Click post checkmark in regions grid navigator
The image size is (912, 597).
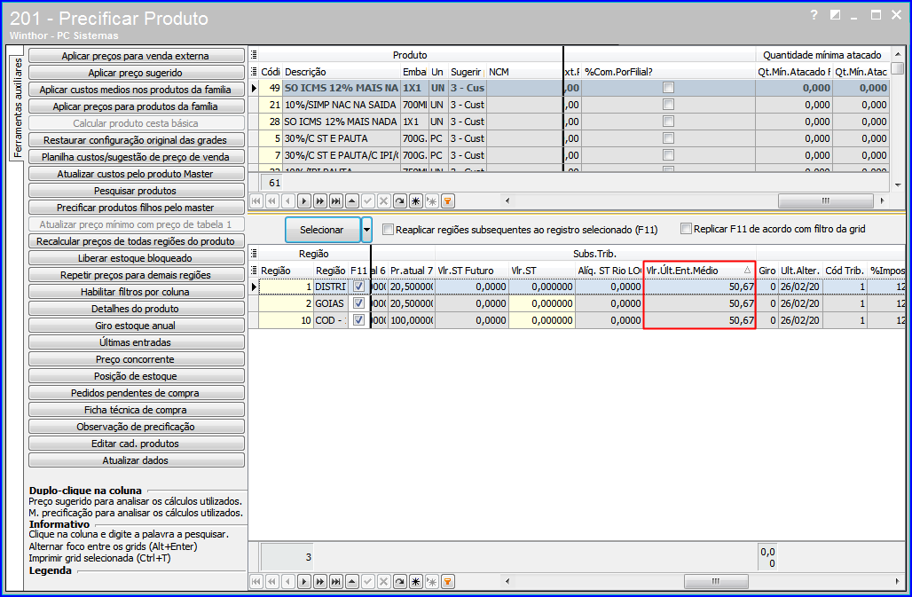click(x=367, y=581)
